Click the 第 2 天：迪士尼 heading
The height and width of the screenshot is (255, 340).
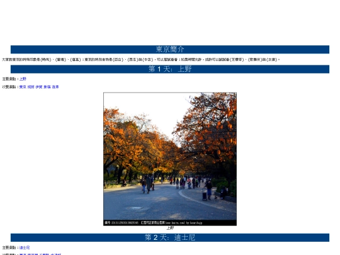170,237
